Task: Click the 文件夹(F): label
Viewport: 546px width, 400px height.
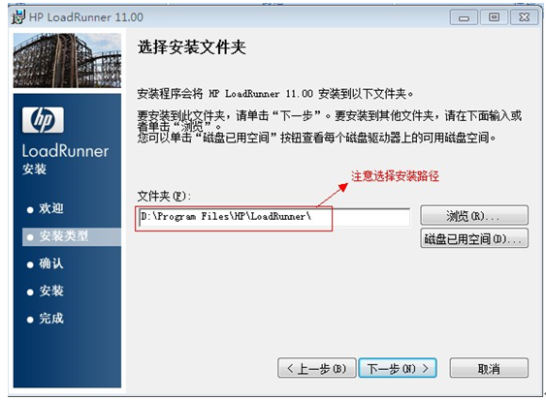Action: click(164, 197)
